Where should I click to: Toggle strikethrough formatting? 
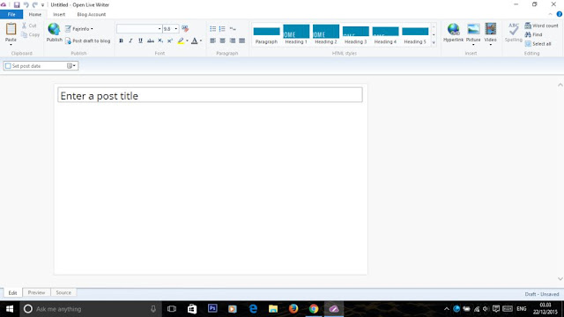tap(151, 41)
